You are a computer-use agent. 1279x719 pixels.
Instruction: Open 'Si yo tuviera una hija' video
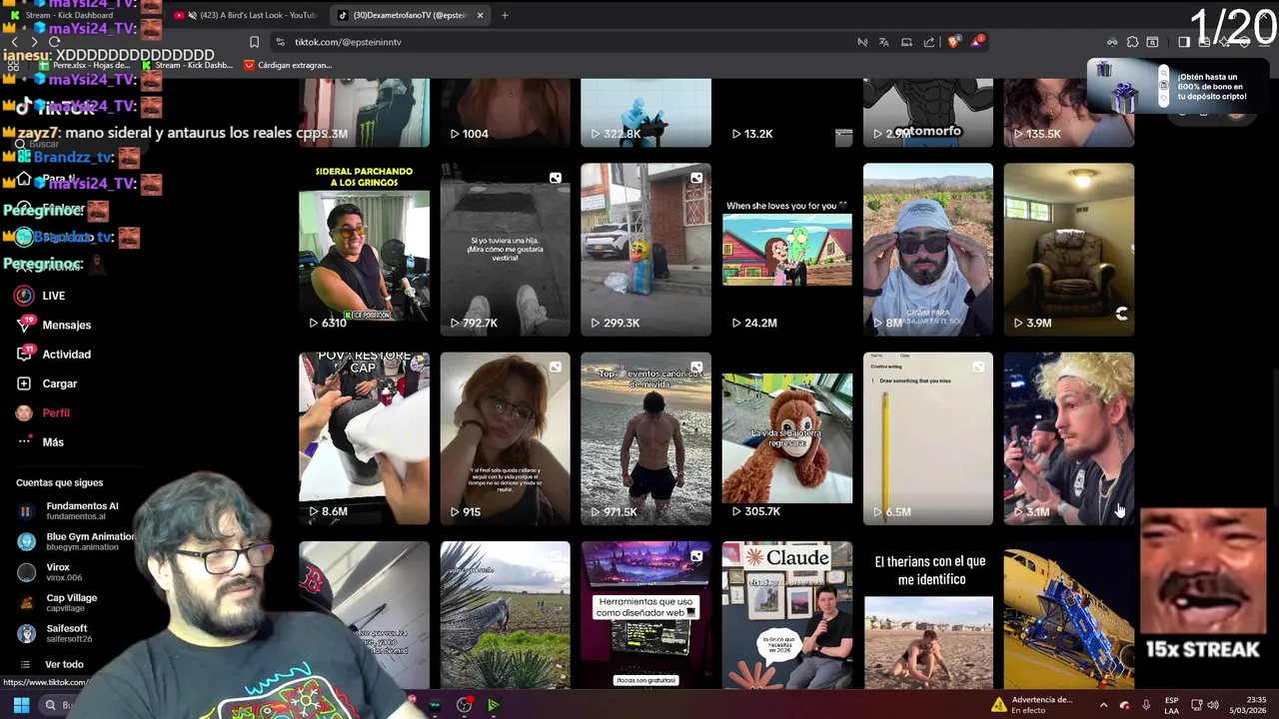pos(505,250)
